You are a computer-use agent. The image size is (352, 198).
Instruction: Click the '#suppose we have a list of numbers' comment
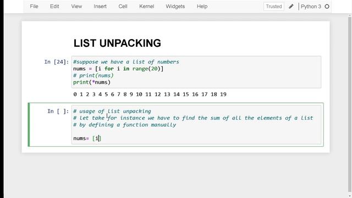click(126, 62)
